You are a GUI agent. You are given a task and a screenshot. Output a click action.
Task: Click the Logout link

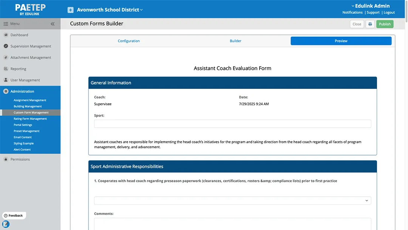[389, 12]
